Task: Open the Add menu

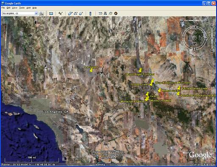Action: point(28,8)
